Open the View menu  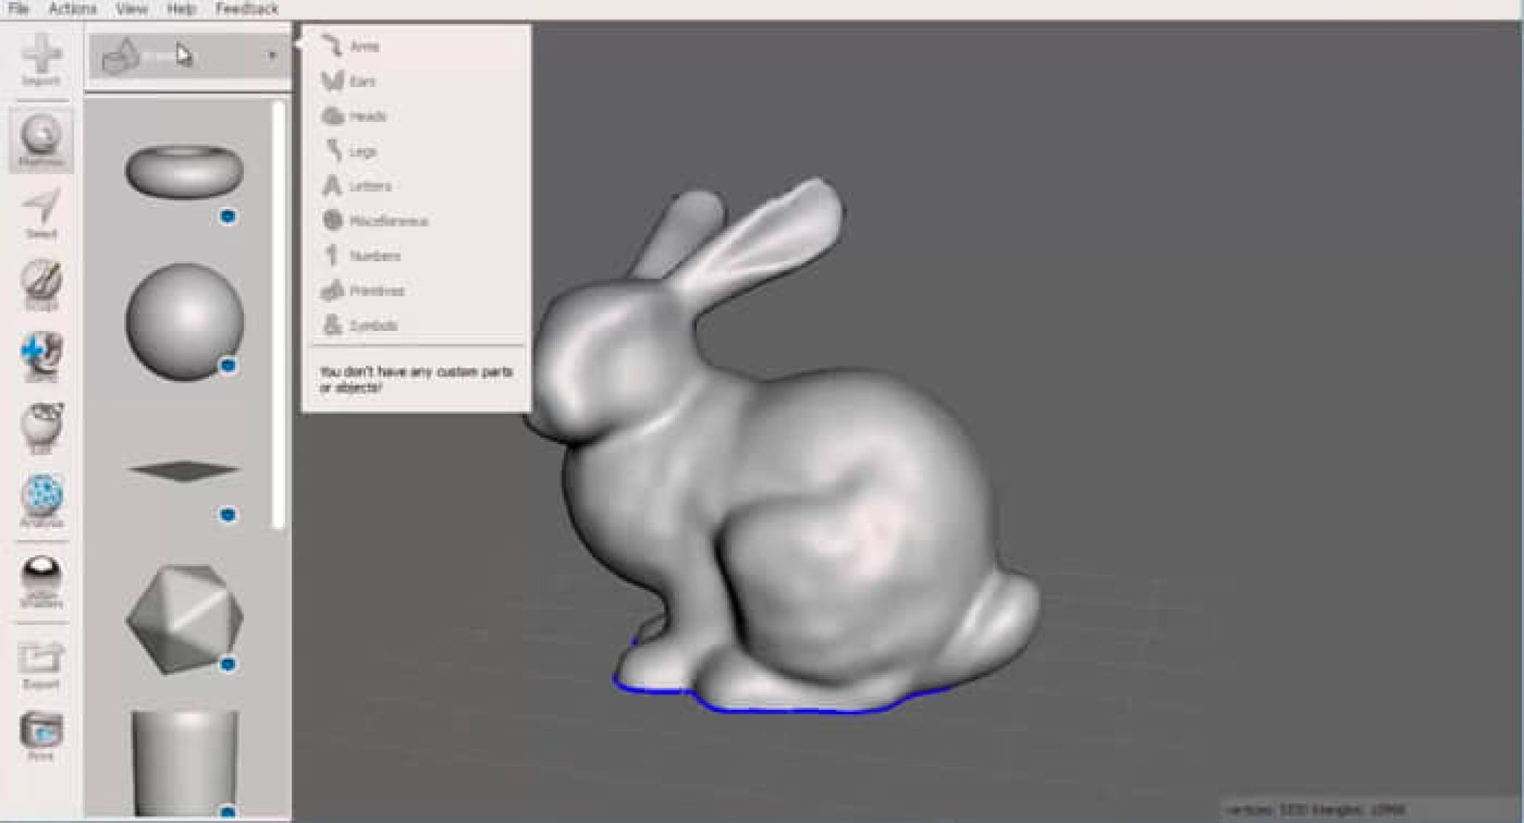(130, 9)
